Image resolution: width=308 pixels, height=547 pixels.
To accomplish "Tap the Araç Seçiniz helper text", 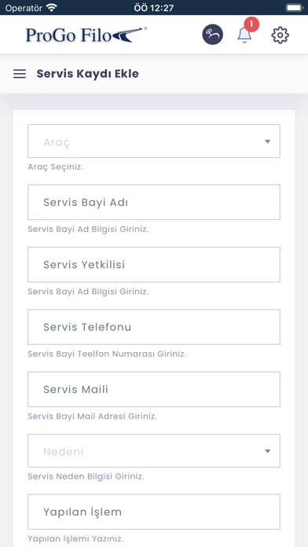I will tap(56, 167).
